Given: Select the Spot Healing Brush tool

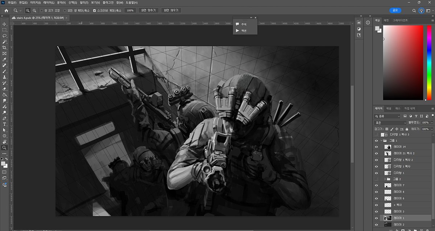Looking at the screenshot, I should tap(4, 65).
